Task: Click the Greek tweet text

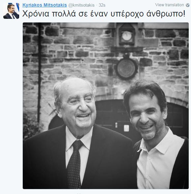Action: coord(104,14)
